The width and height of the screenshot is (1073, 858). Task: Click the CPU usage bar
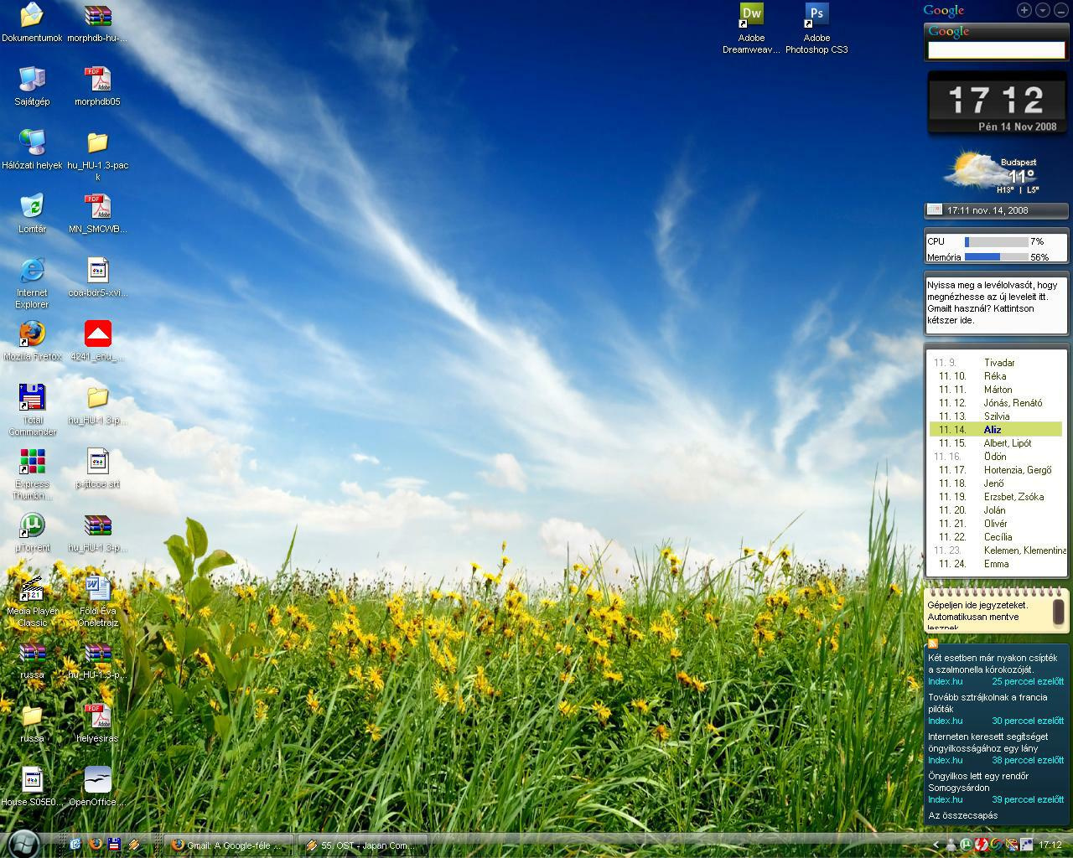997,242
